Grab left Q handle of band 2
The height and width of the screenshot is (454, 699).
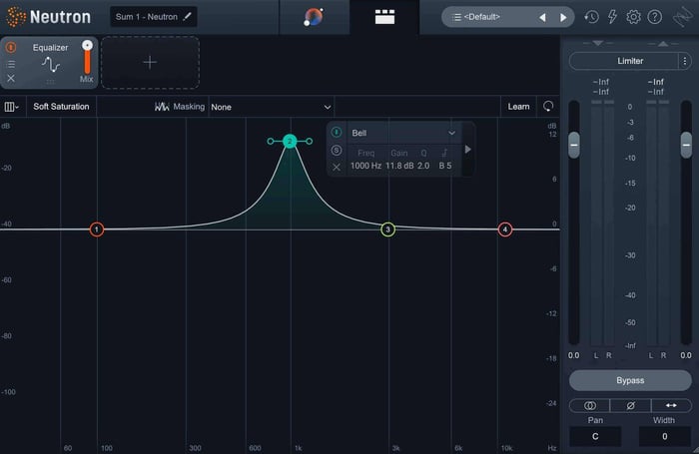(x=271, y=142)
